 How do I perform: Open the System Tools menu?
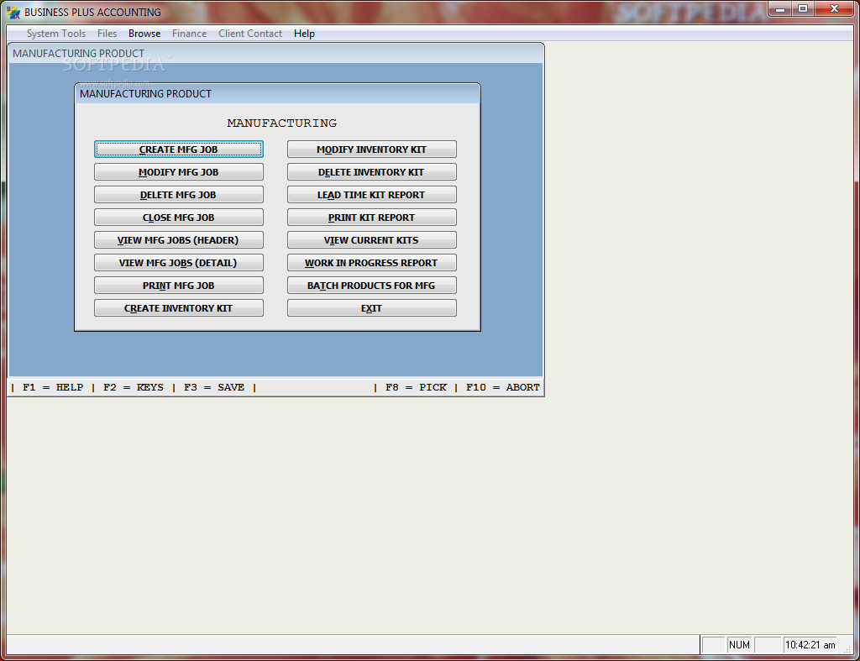56,34
